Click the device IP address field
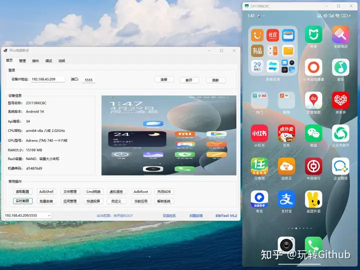 pyautogui.click(x=48, y=79)
